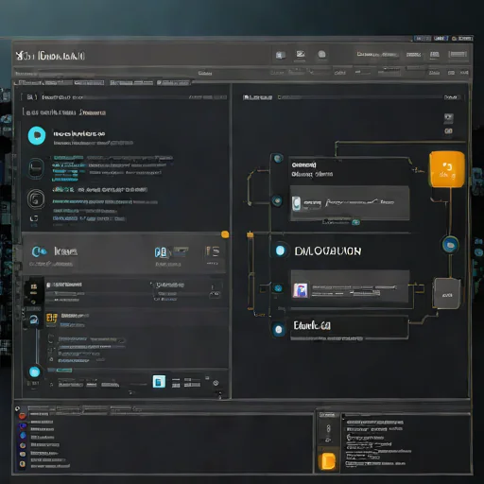Click the orange grid icon in left panel

pos(52,318)
